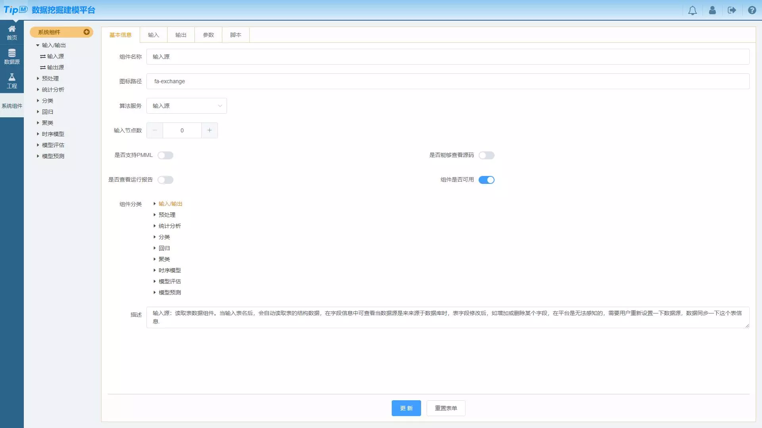Open the help question mark icon

click(x=752, y=10)
